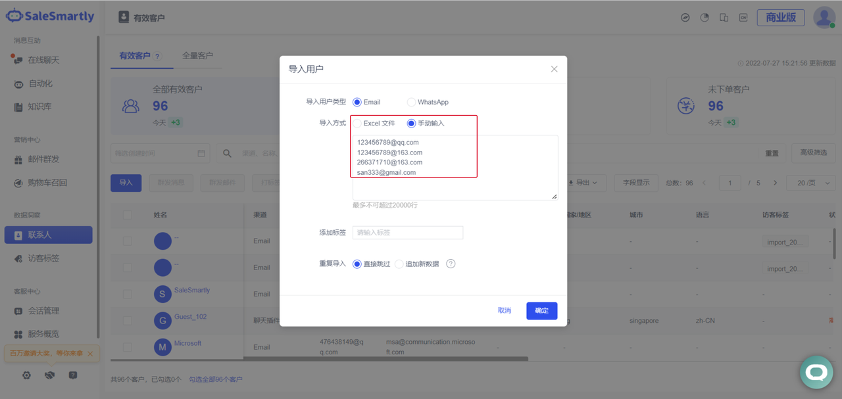Screen dimensions: 842x399
Task: Choose Excel 文件 import method
Action: 357,123
